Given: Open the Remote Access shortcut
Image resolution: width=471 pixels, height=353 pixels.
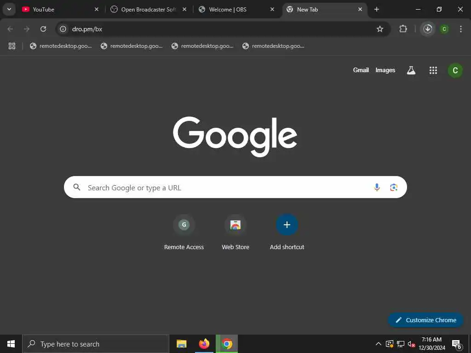Looking at the screenshot, I should [x=184, y=233].
